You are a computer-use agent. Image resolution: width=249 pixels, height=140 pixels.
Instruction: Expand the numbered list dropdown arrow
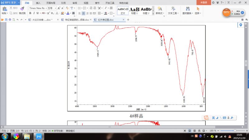[x=87, y=8]
